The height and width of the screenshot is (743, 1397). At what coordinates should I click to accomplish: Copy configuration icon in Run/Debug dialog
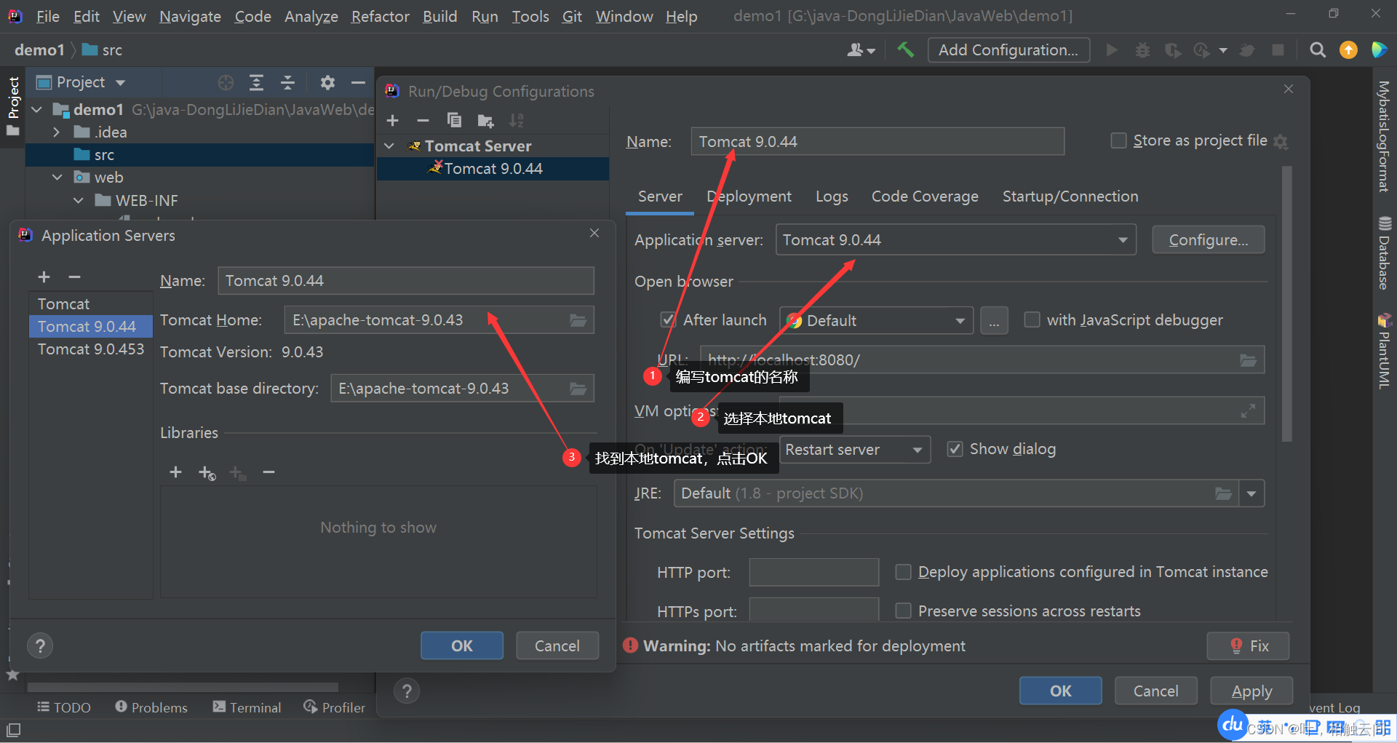(x=454, y=120)
